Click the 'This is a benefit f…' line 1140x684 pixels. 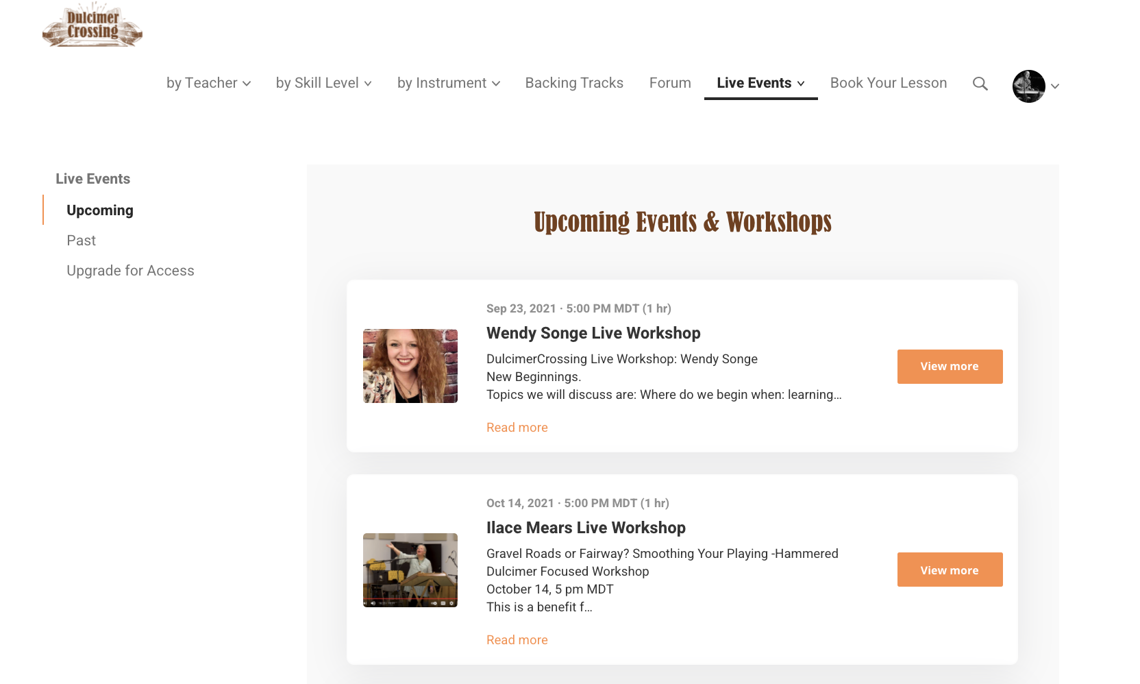539,607
